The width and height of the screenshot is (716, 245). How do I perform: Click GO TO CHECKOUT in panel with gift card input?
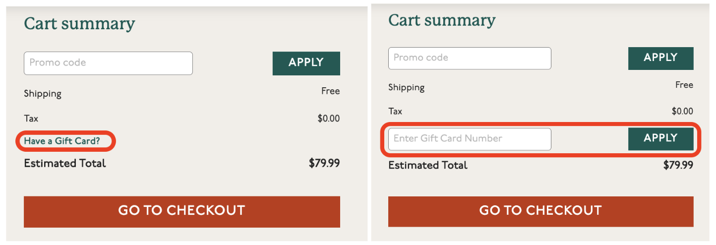pos(540,211)
